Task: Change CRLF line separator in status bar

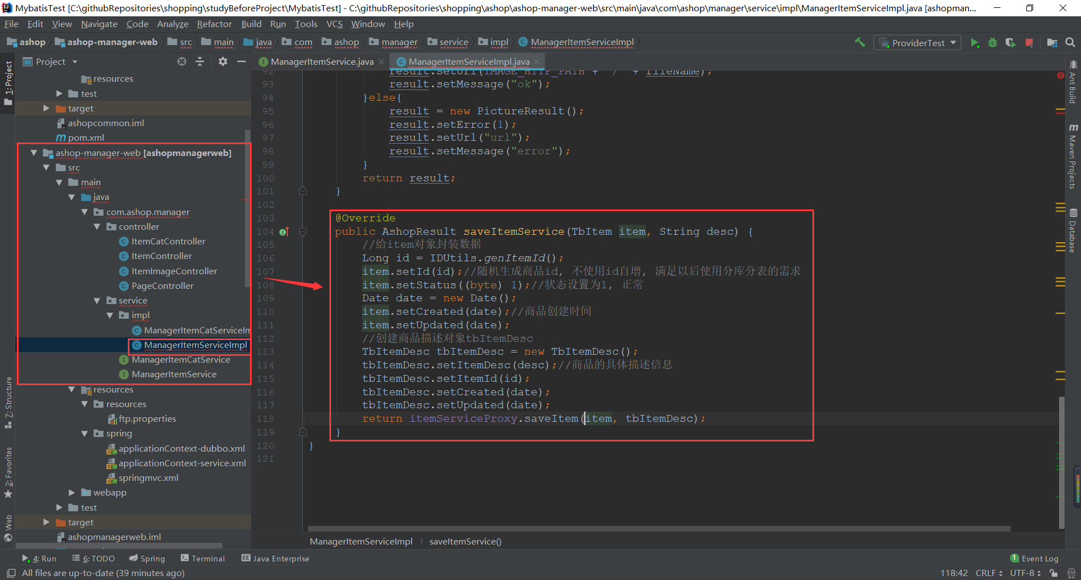Action: [x=989, y=573]
